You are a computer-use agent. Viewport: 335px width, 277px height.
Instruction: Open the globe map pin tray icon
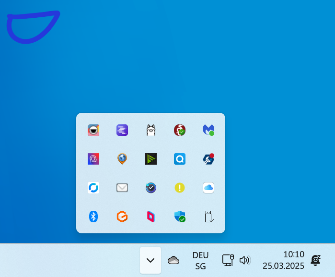[x=122, y=159]
